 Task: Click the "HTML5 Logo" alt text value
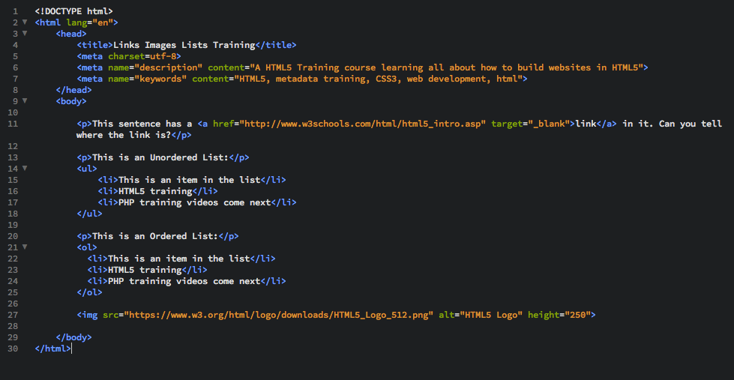pyautogui.click(x=493, y=315)
